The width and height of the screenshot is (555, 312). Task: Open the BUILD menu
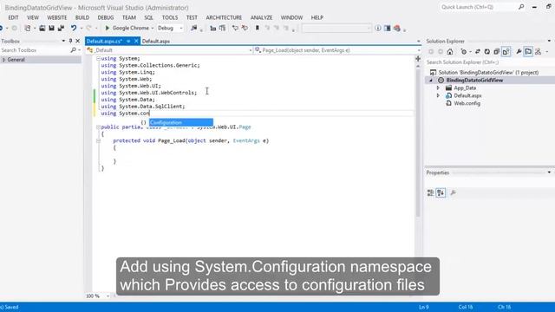[82, 17]
